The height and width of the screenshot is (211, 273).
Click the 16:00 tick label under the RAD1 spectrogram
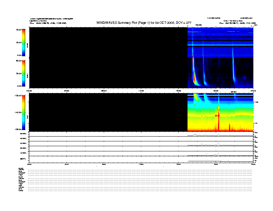pyautogui.click(x=179, y=91)
